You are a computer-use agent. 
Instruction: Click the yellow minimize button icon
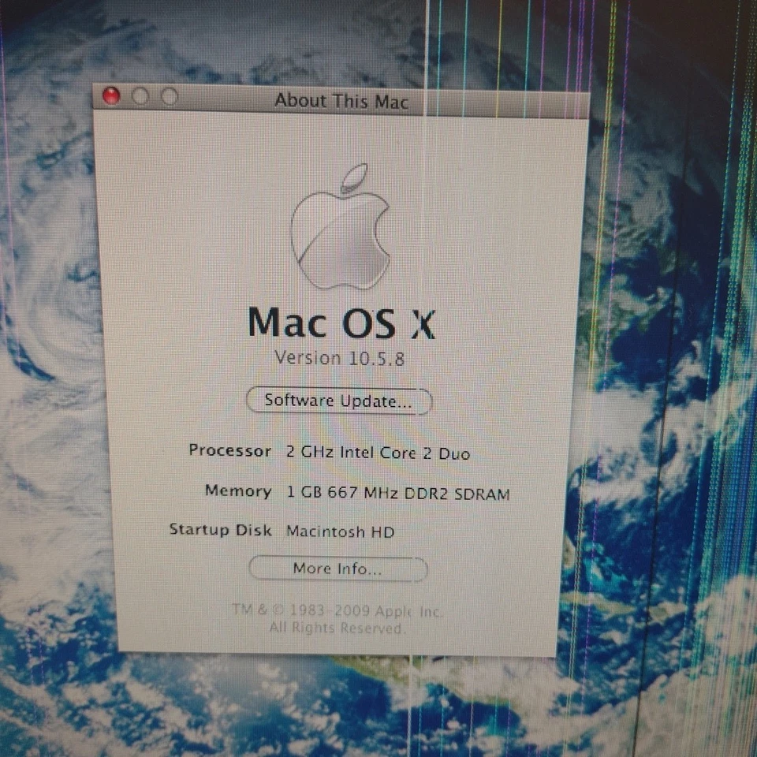pyautogui.click(x=140, y=96)
